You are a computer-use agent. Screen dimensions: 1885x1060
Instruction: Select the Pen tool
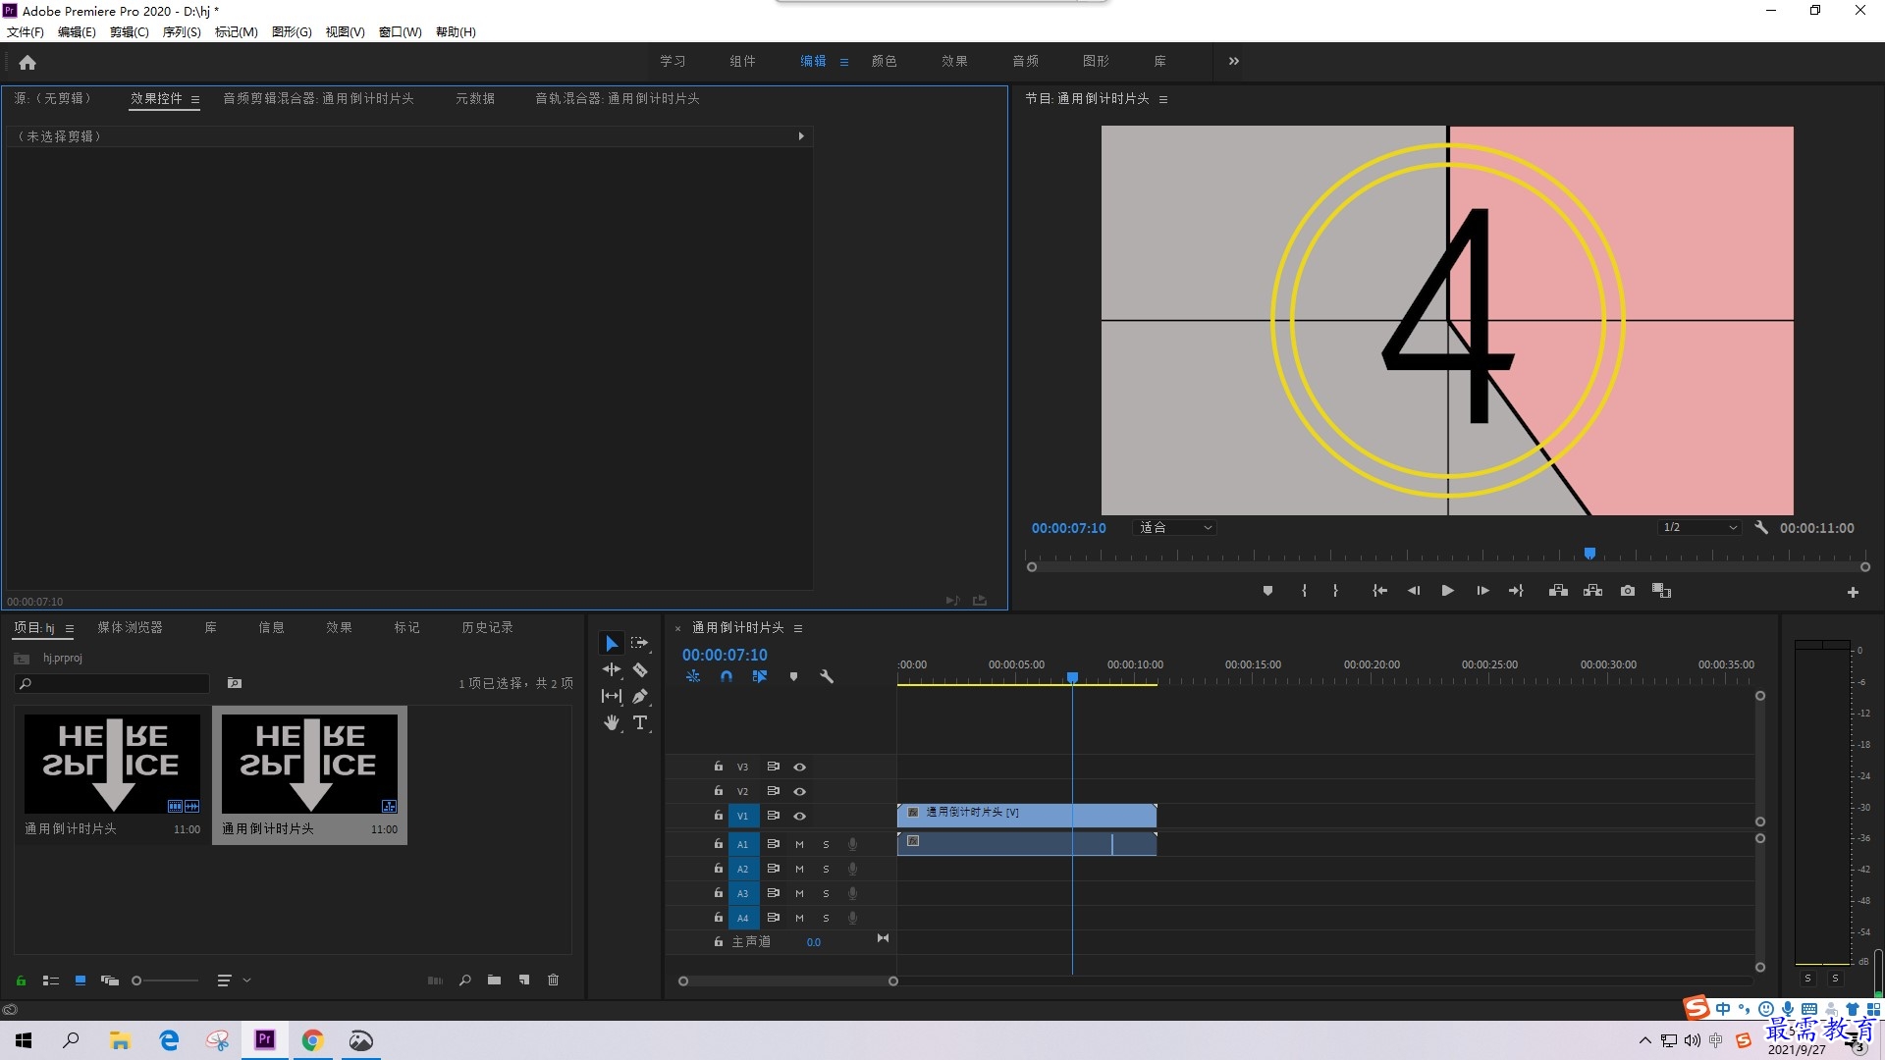640,696
